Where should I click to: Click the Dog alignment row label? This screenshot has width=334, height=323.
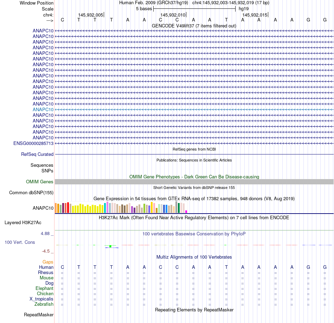(x=50, y=283)
